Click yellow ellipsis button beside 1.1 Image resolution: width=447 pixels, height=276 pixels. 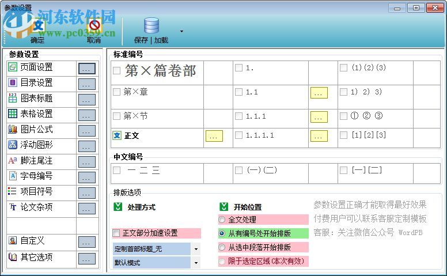pyautogui.click(x=319, y=93)
